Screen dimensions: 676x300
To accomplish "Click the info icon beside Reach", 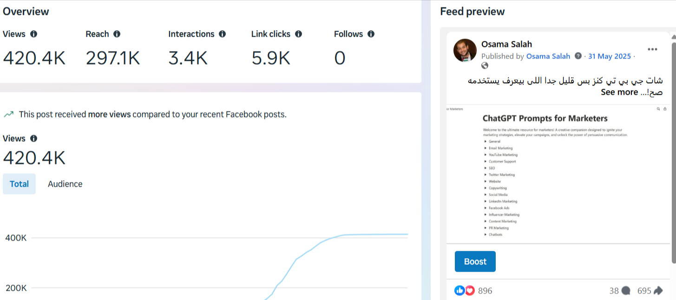I will [117, 34].
